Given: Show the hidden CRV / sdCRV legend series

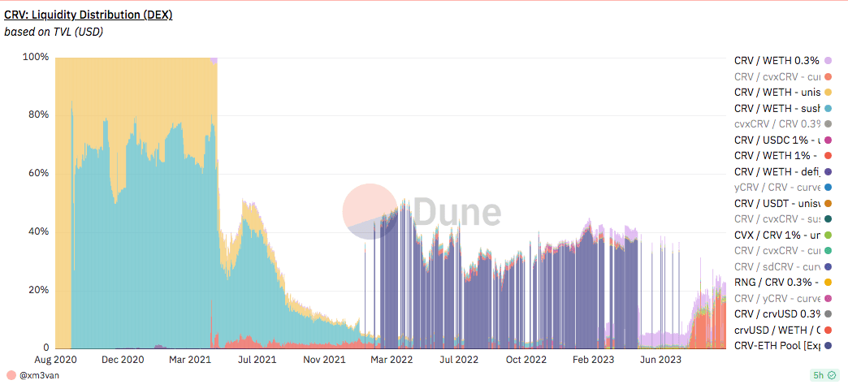Looking at the screenshot, I should pyautogui.click(x=777, y=266).
